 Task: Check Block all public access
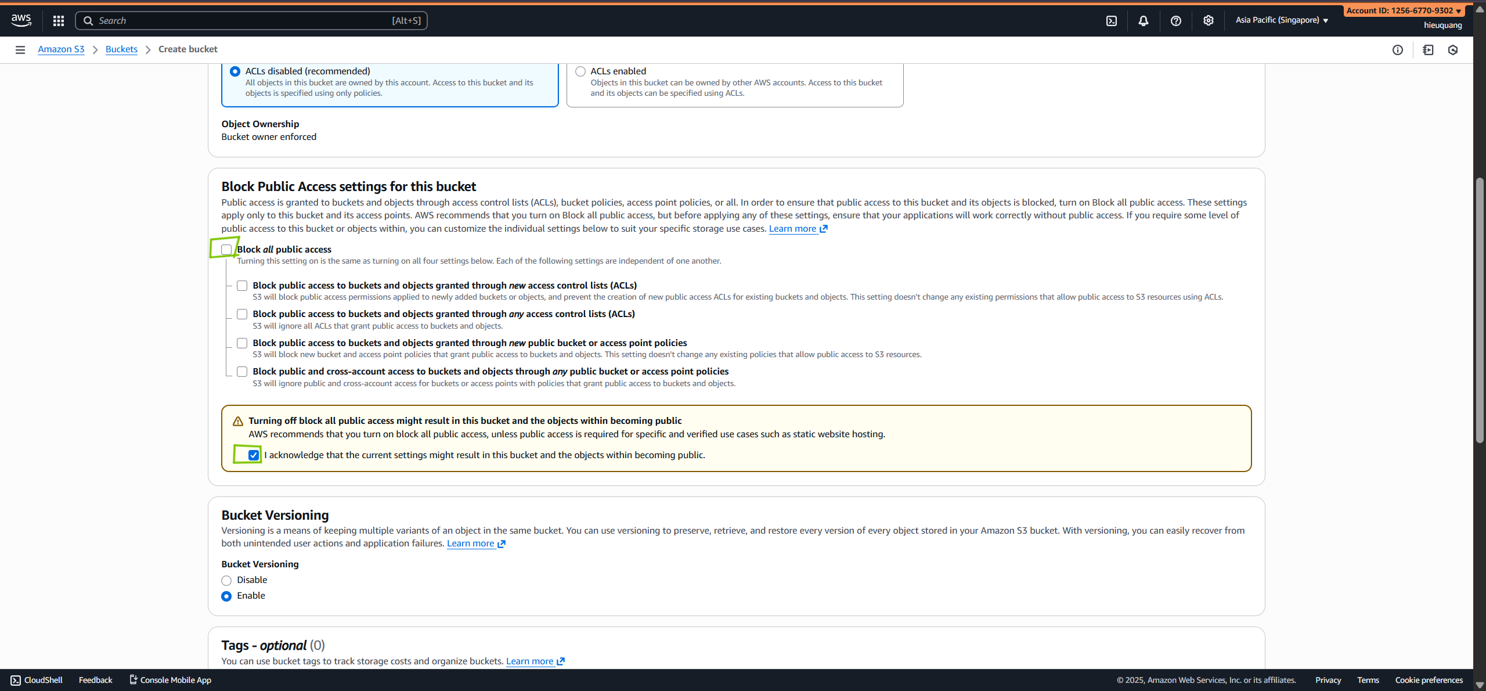[226, 250]
